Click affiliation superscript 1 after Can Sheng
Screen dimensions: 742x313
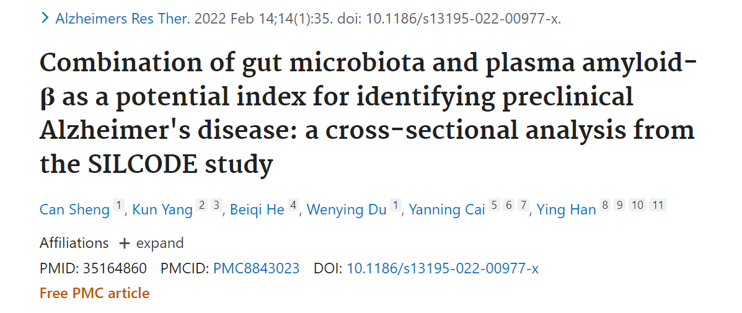(x=120, y=206)
